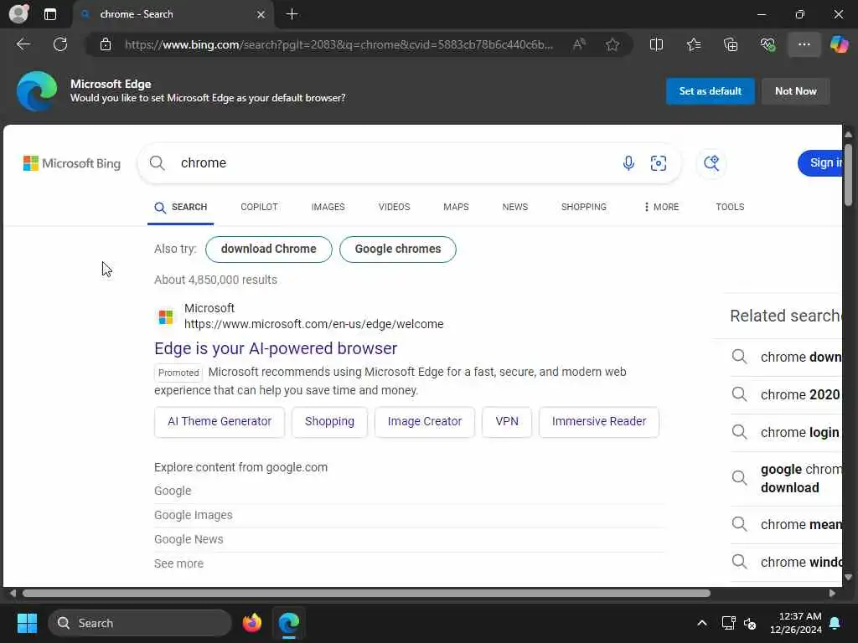This screenshot has height=643, width=858.
Task: Click the vertical page scrollbar
Action: pyautogui.click(x=848, y=175)
